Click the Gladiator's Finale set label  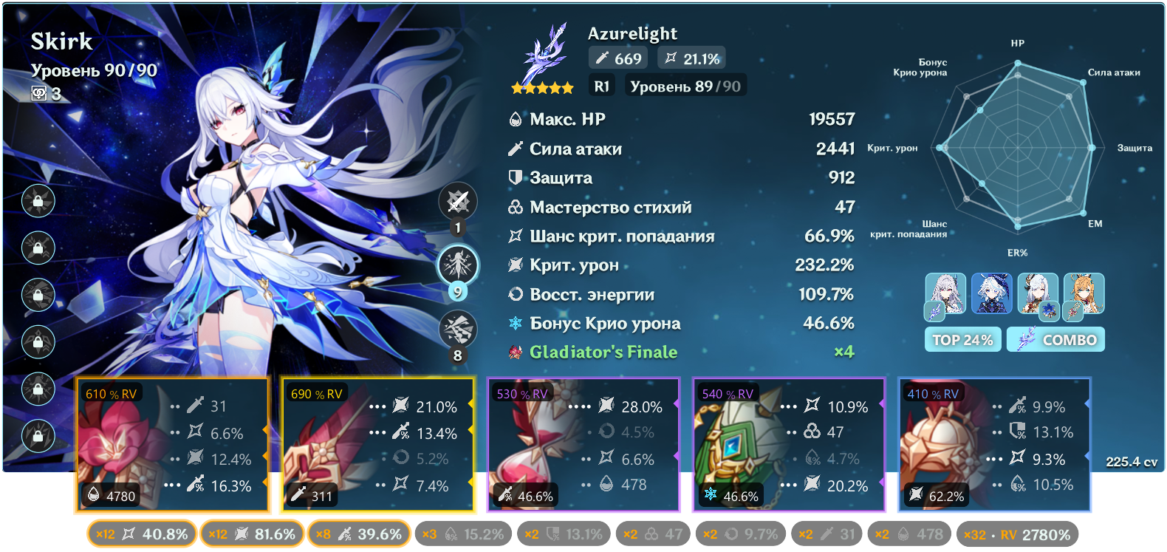(x=603, y=352)
